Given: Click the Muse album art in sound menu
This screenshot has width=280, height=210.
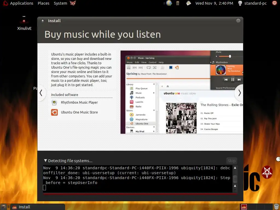Looking at the screenshot, I should 221,70.
